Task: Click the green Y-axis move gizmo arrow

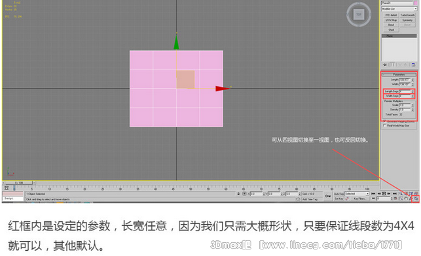Action: click(x=176, y=42)
